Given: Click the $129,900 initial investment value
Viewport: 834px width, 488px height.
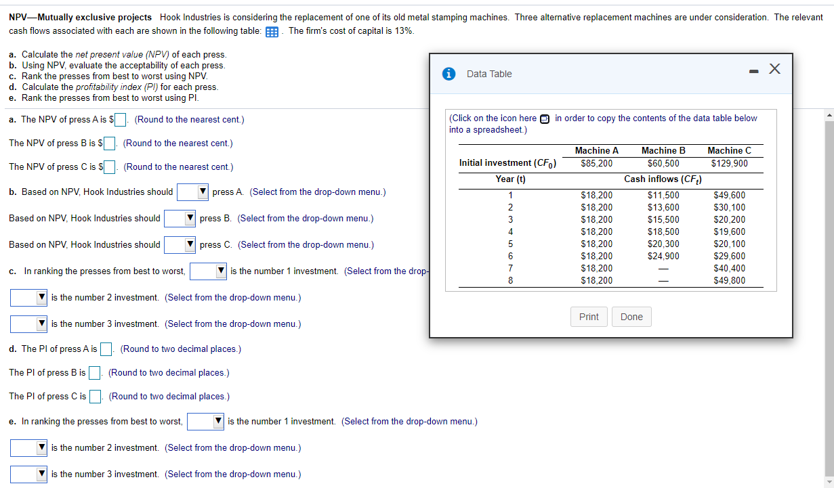Looking at the screenshot, I should point(729,163).
